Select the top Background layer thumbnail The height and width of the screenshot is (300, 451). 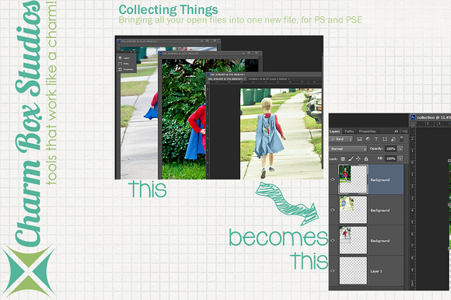(353, 180)
